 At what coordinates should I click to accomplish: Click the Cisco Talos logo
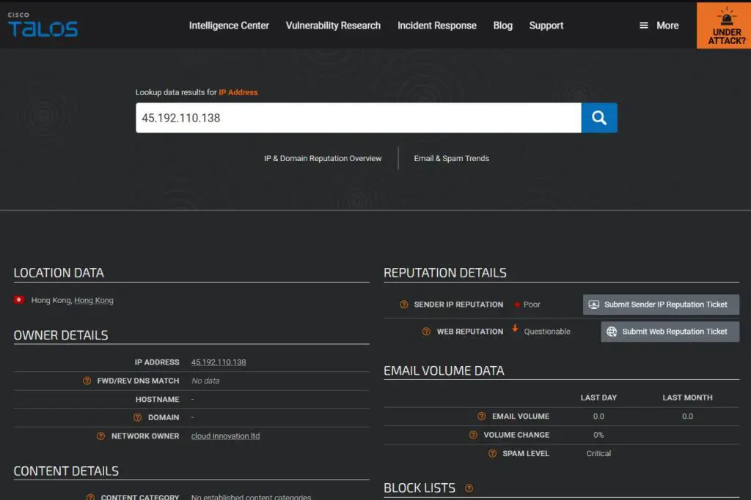tap(43, 25)
